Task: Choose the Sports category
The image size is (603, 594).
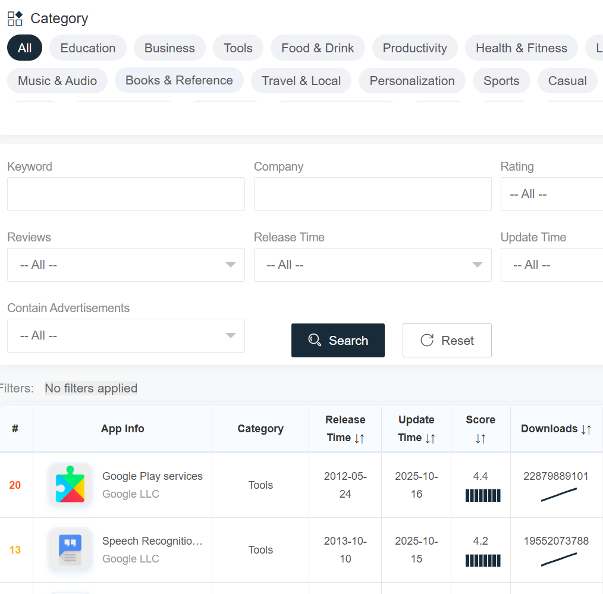Action: pyautogui.click(x=501, y=80)
